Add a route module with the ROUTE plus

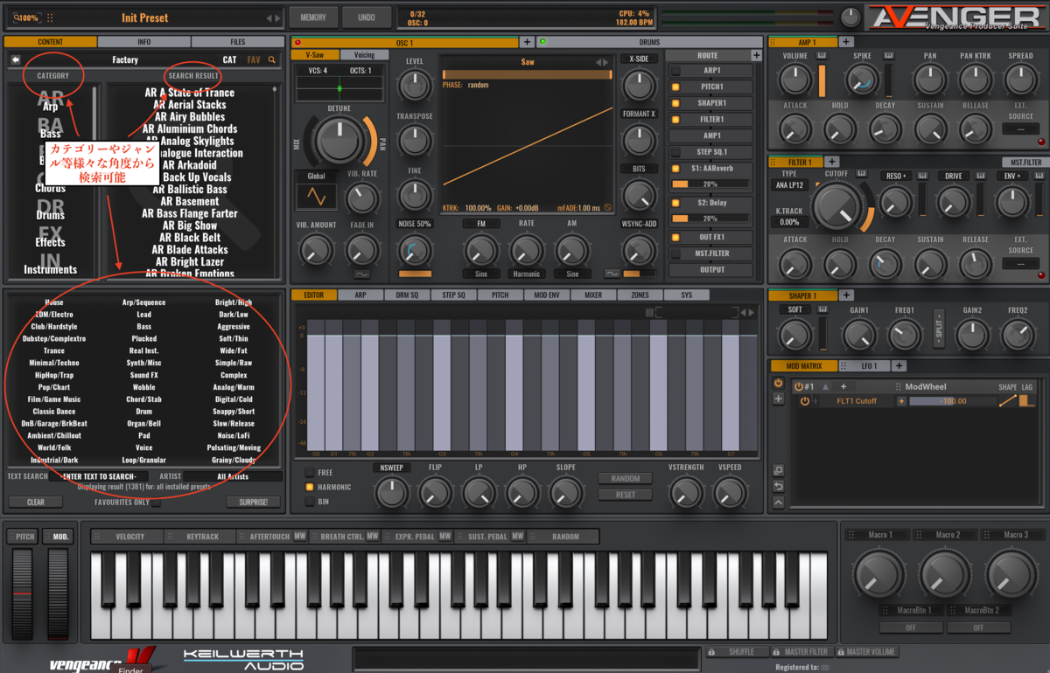756,55
